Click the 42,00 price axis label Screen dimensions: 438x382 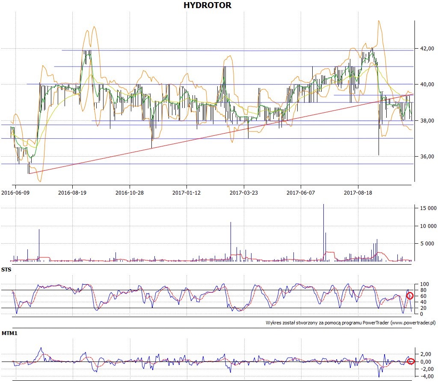click(427, 49)
